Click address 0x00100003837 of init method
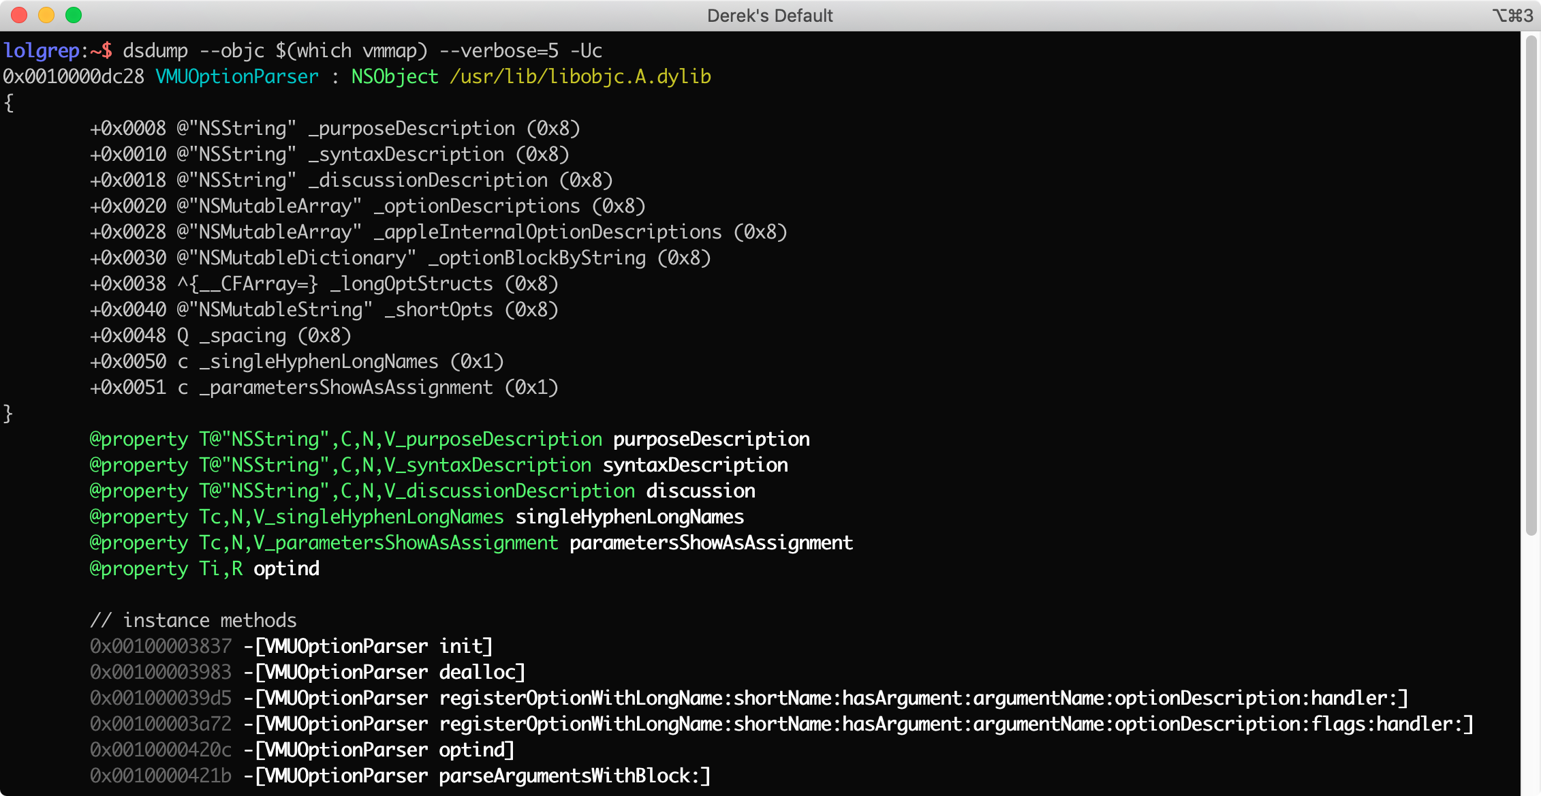1541x796 pixels. (x=161, y=647)
